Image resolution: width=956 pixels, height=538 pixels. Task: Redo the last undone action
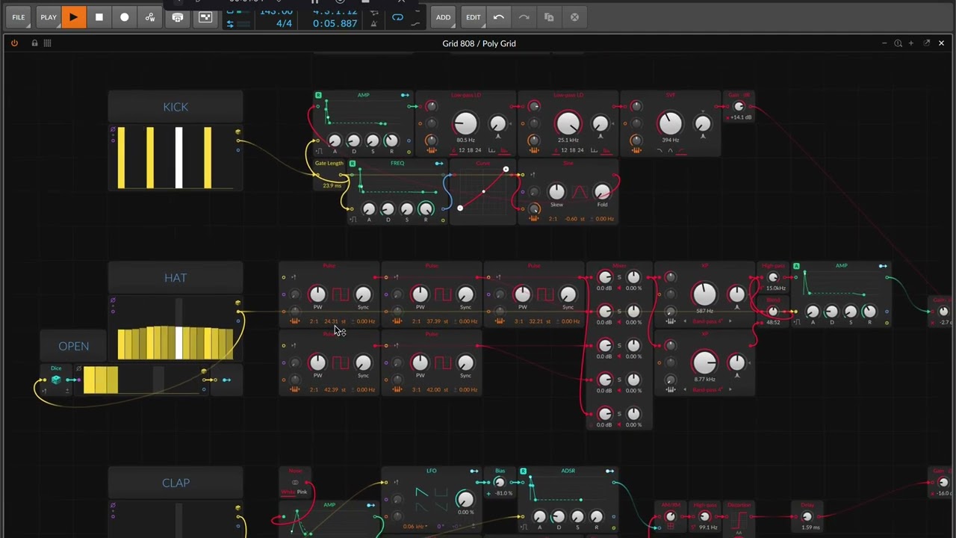[524, 17]
